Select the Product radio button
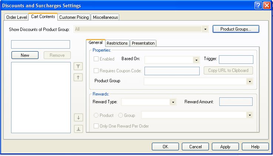Image resolution: width=273 pixels, height=156 pixels. point(96,115)
